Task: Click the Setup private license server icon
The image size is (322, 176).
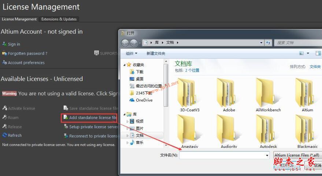Action: 66,126
